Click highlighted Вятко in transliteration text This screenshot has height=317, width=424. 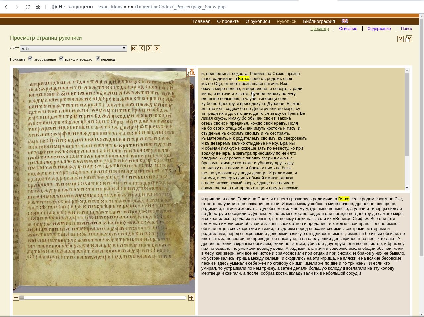click(x=243, y=78)
